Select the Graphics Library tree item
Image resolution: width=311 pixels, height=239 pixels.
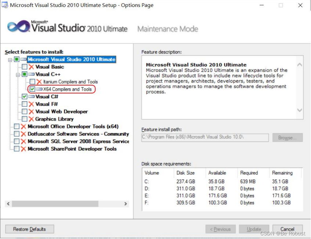pyautogui.click(x=54, y=119)
